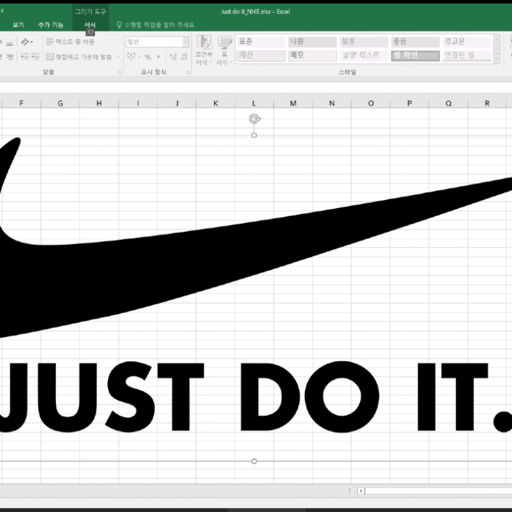Open the 서식 drawing tools tab
The width and height of the screenshot is (512, 512).
pyautogui.click(x=90, y=25)
